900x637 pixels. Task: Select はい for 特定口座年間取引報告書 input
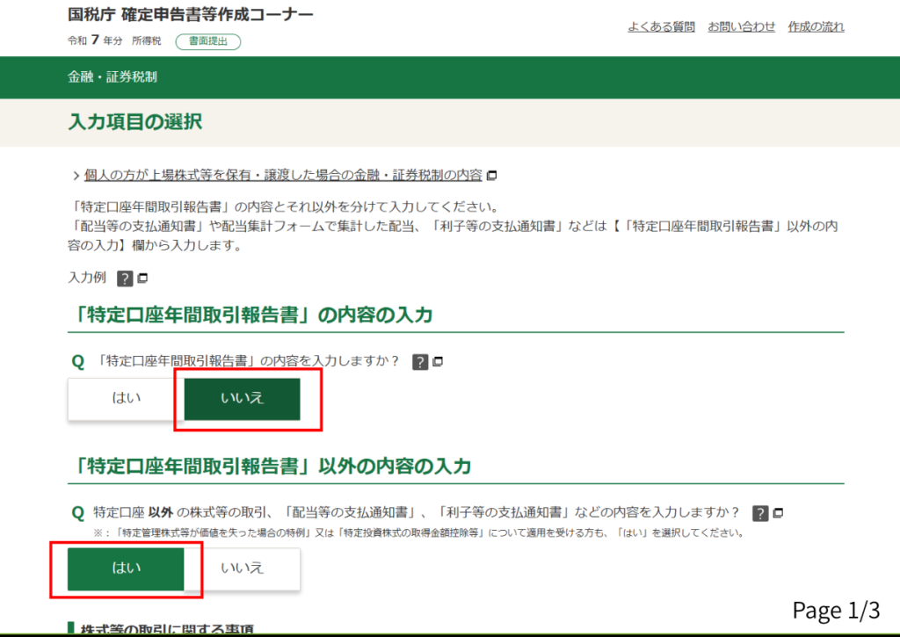126,399
